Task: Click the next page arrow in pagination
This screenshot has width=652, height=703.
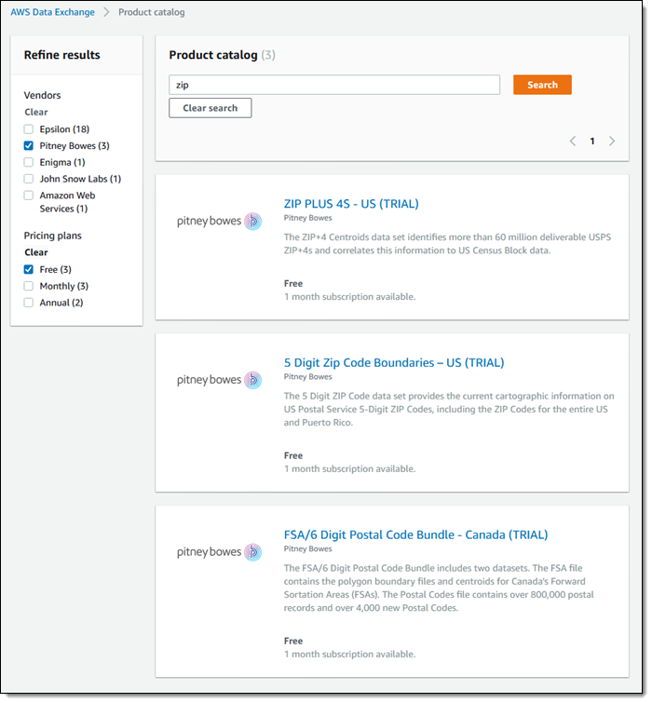Action: point(612,142)
